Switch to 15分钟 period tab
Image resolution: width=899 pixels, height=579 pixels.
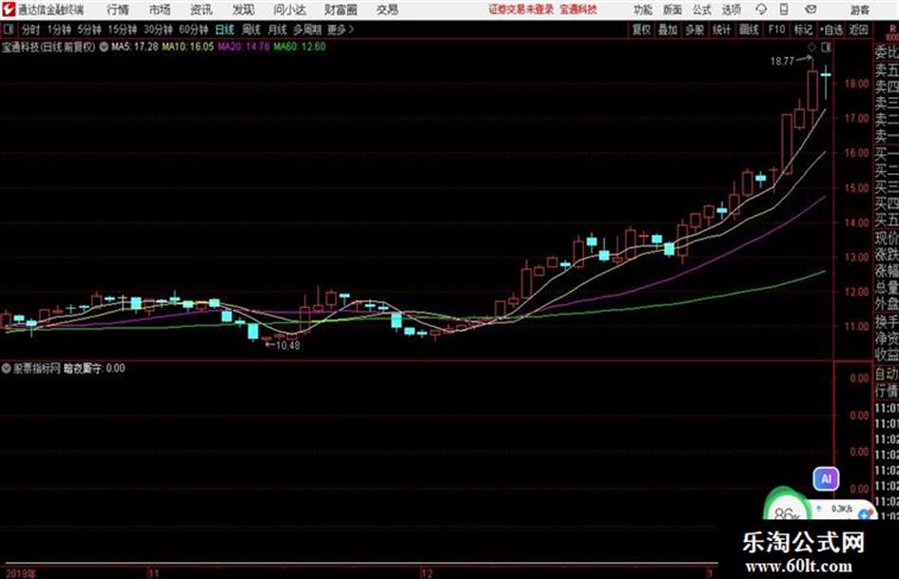click(122, 29)
